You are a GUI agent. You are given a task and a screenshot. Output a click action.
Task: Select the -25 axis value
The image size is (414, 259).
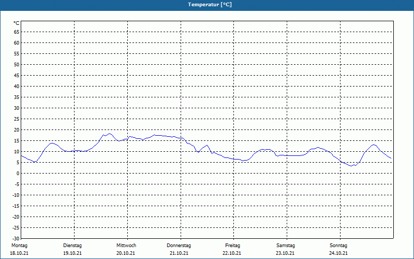click(x=16, y=227)
